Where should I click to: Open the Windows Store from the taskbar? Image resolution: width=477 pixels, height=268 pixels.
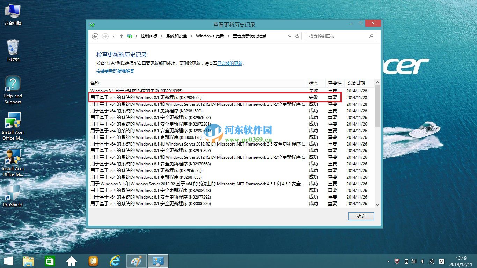click(50, 261)
